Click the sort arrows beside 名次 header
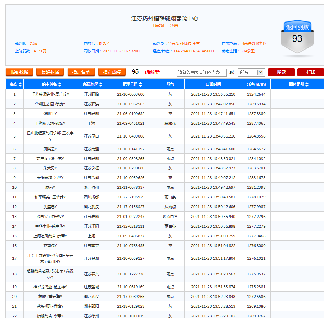 coord(20,85)
